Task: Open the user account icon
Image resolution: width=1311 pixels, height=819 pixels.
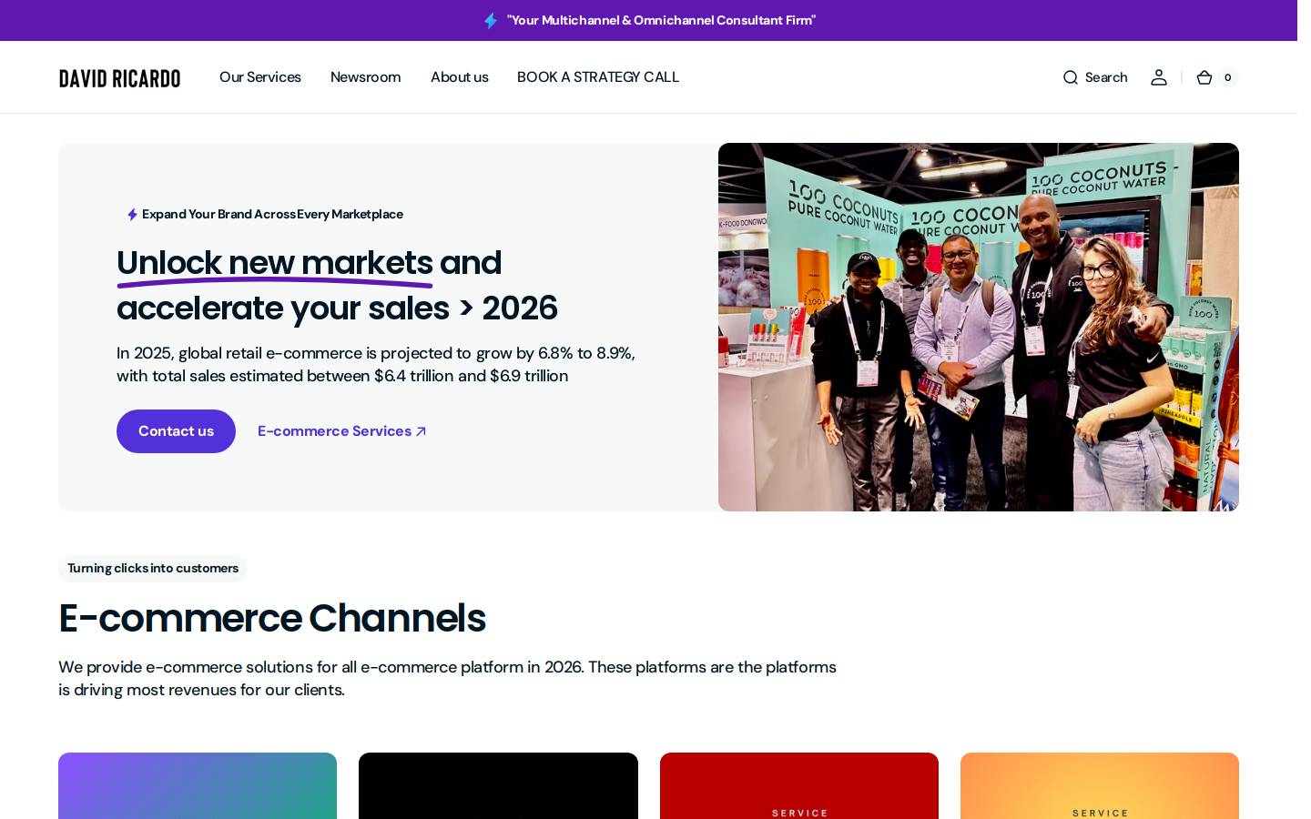Action: point(1159,77)
